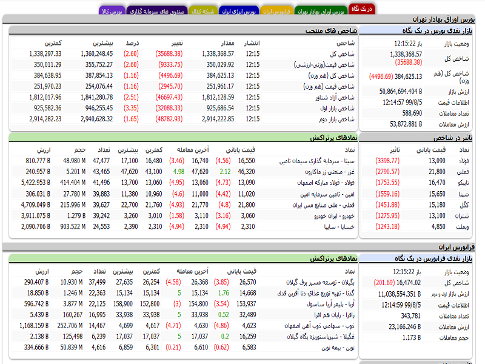Click «شاخص قیمت(وزنی-ارزشی)» in selected indices
Screen dimensions: 485x364
point(324,65)
